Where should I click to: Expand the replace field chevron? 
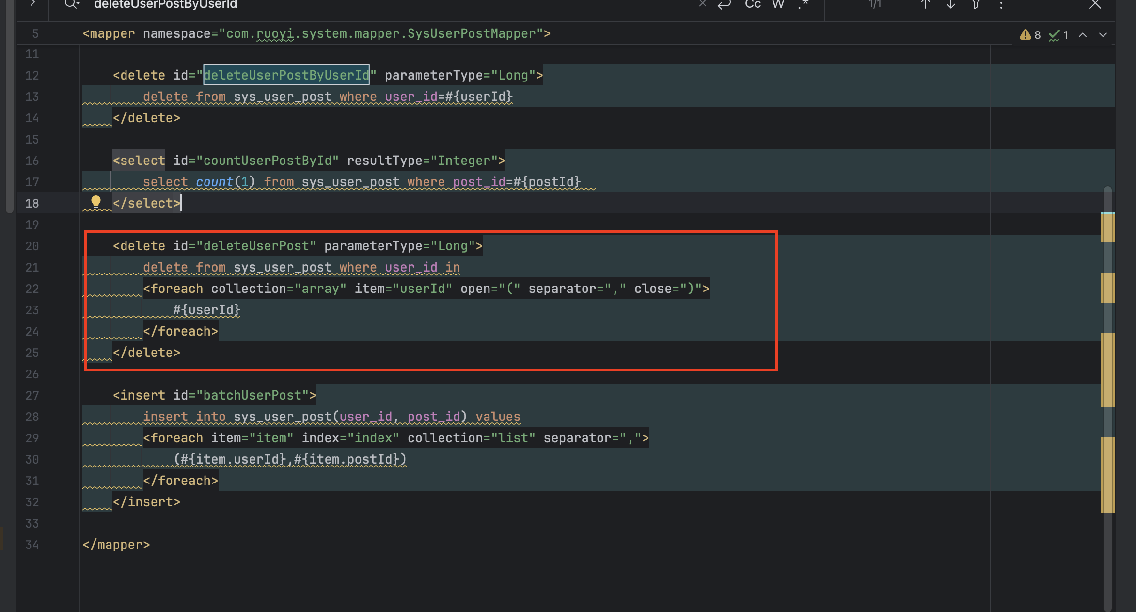point(32,3)
